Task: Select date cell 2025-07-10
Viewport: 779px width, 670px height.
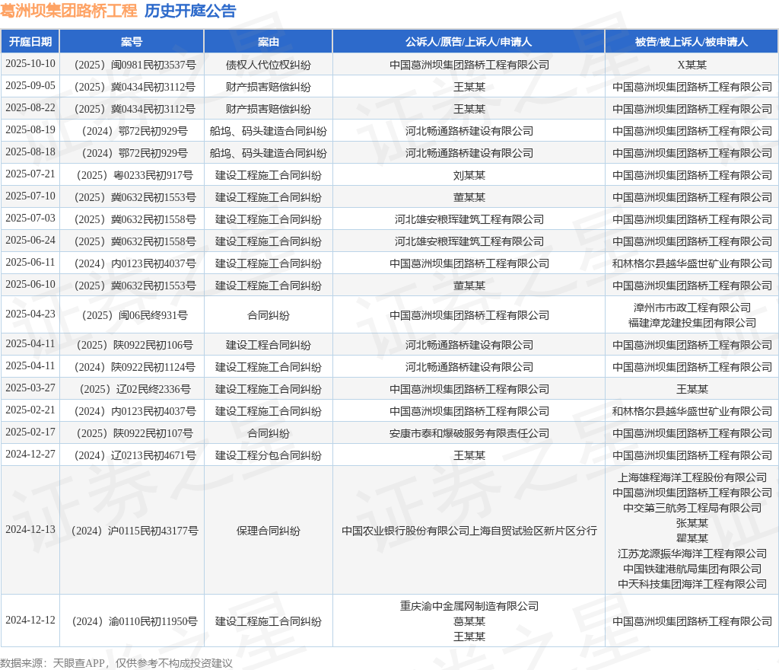Action: click(x=30, y=196)
